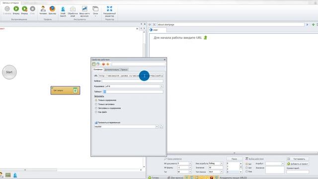Viewport: 318px width, 179px height.
Task: Click the edit icon next to result variable
Action: (x=161, y=127)
